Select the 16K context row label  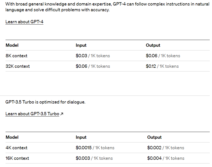pos(17,158)
